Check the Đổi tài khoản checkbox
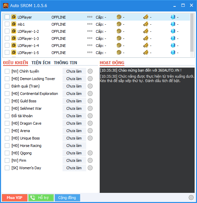 (7, 116)
